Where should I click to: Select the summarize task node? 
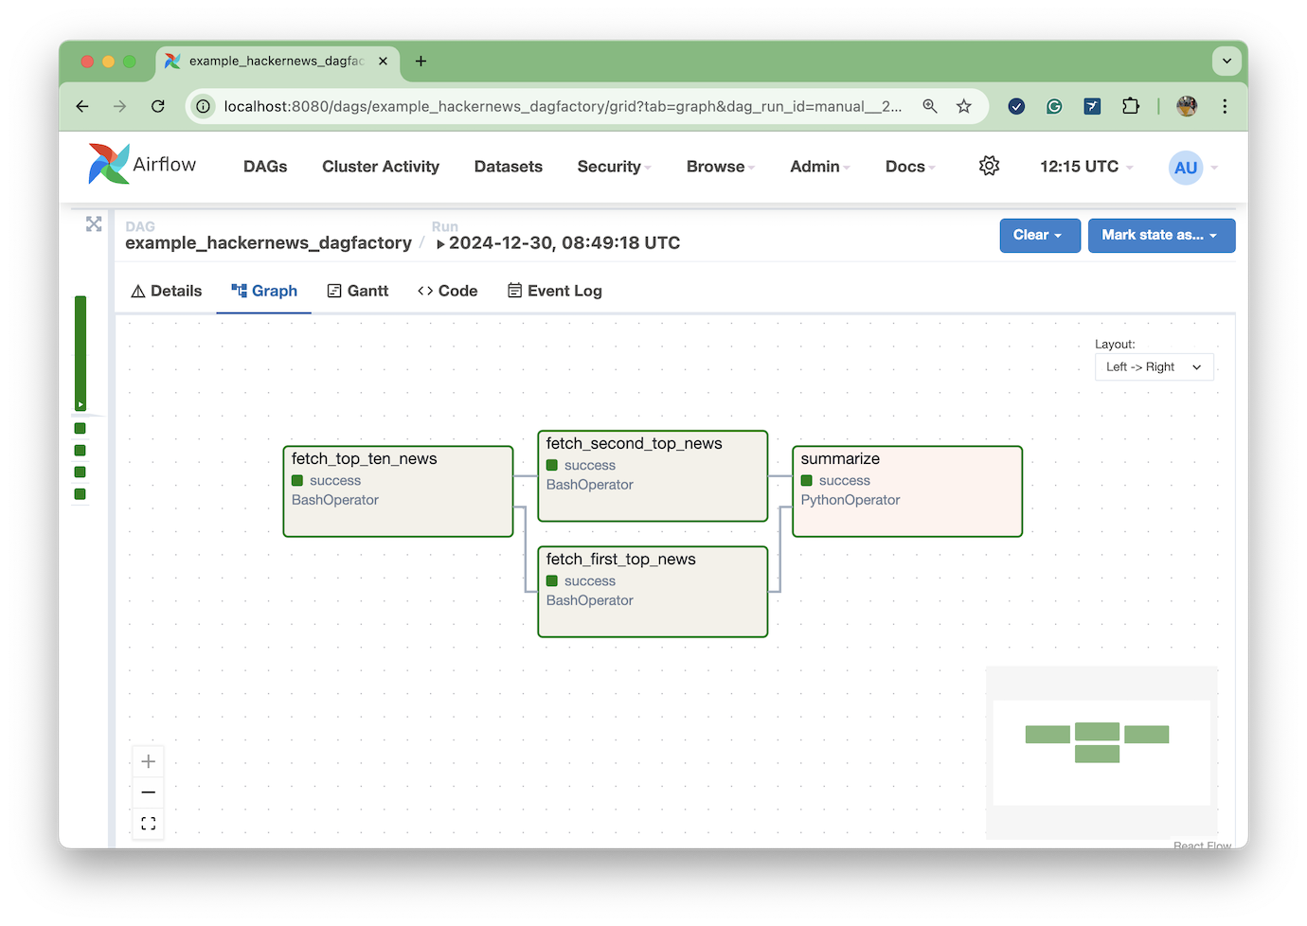pyautogui.click(x=906, y=491)
